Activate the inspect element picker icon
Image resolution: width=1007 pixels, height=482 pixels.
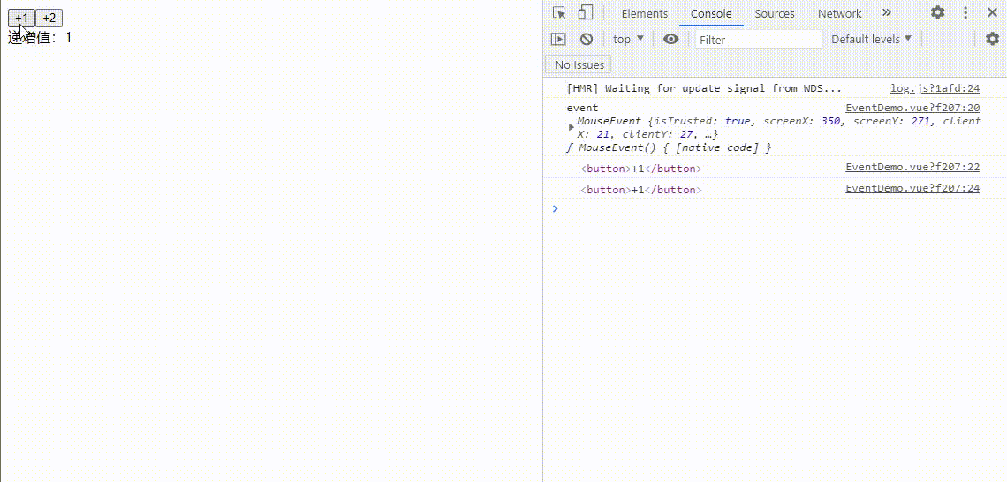click(x=559, y=13)
